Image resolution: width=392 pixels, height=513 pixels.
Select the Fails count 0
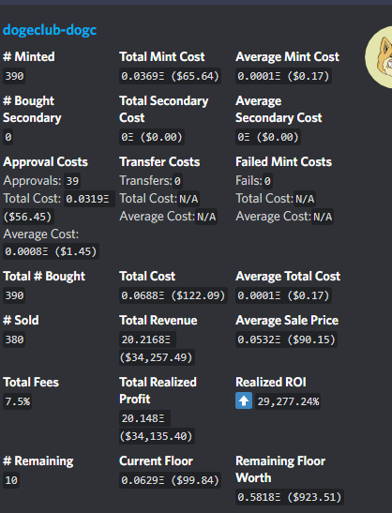pyautogui.click(x=267, y=181)
